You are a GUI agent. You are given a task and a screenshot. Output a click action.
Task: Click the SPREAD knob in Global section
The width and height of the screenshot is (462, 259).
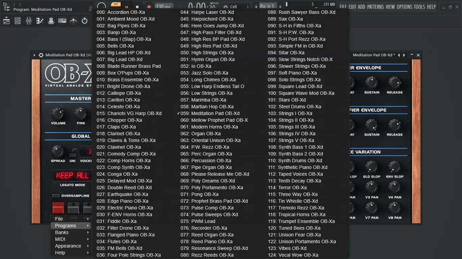pyautogui.click(x=58, y=151)
